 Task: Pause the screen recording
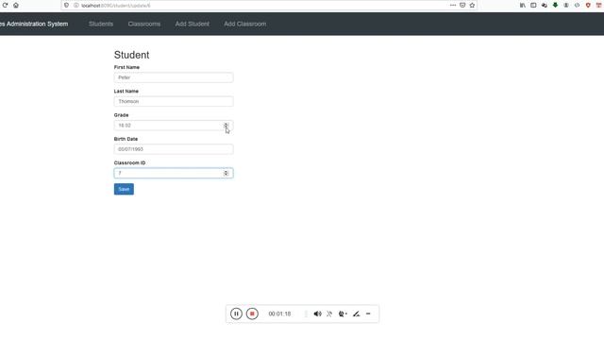(236, 314)
